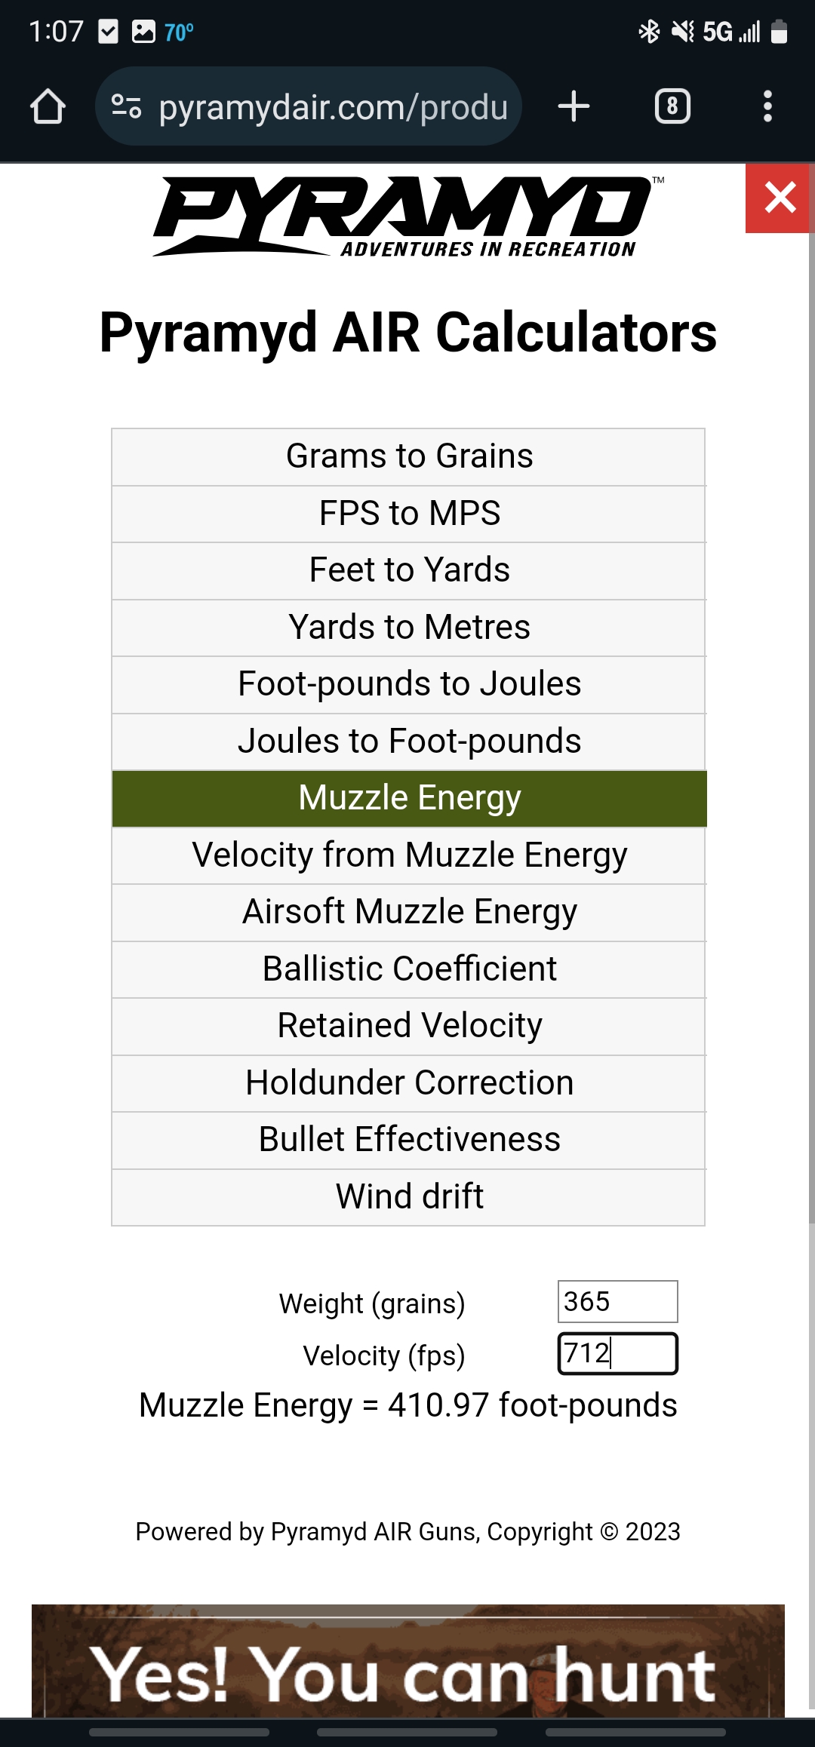Click the Pyramyd logo
Viewport: 815px width, 1747px height.
pos(407,217)
